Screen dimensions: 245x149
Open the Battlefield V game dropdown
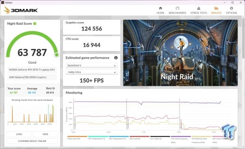tap(92, 66)
